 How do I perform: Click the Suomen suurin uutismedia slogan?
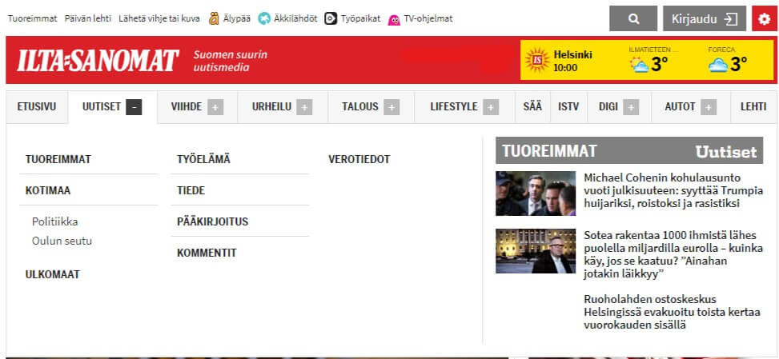[x=230, y=61]
